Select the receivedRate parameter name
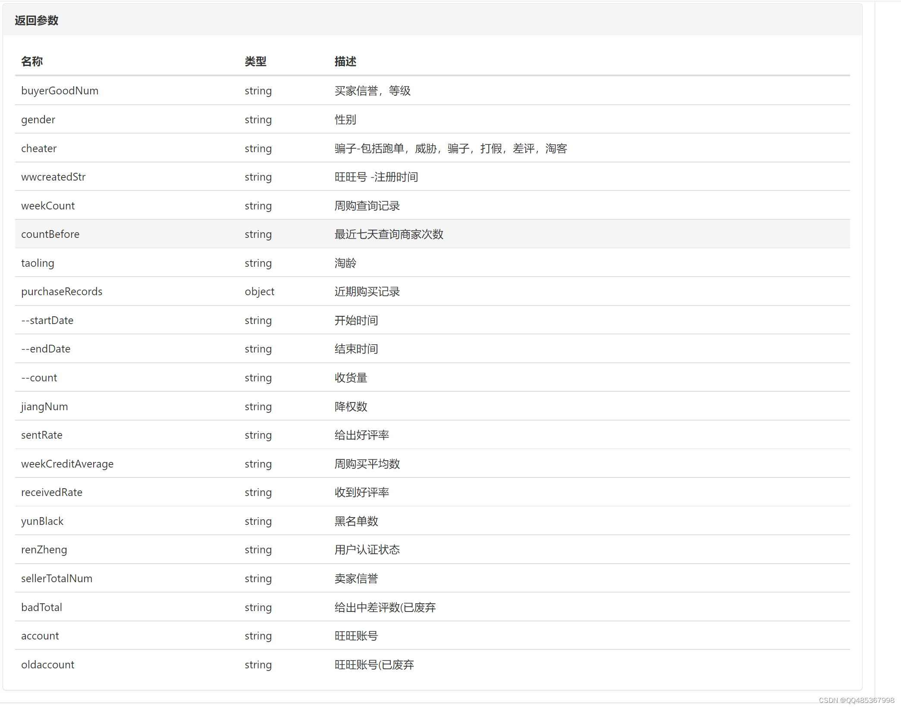 tap(52, 492)
